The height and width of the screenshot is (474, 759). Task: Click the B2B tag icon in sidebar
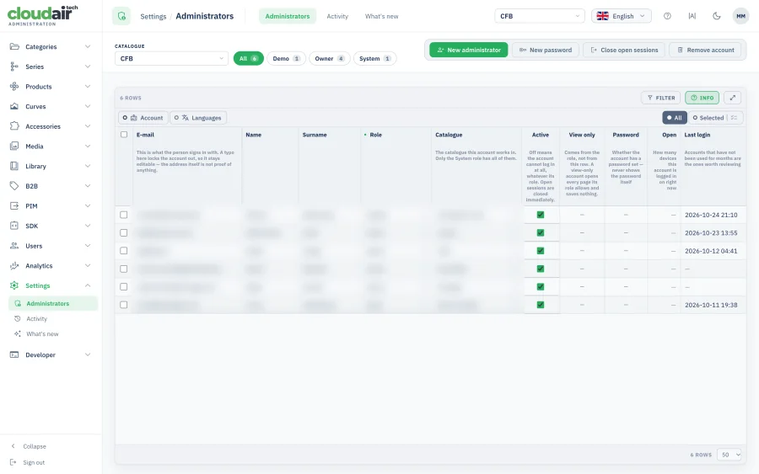pyautogui.click(x=14, y=186)
